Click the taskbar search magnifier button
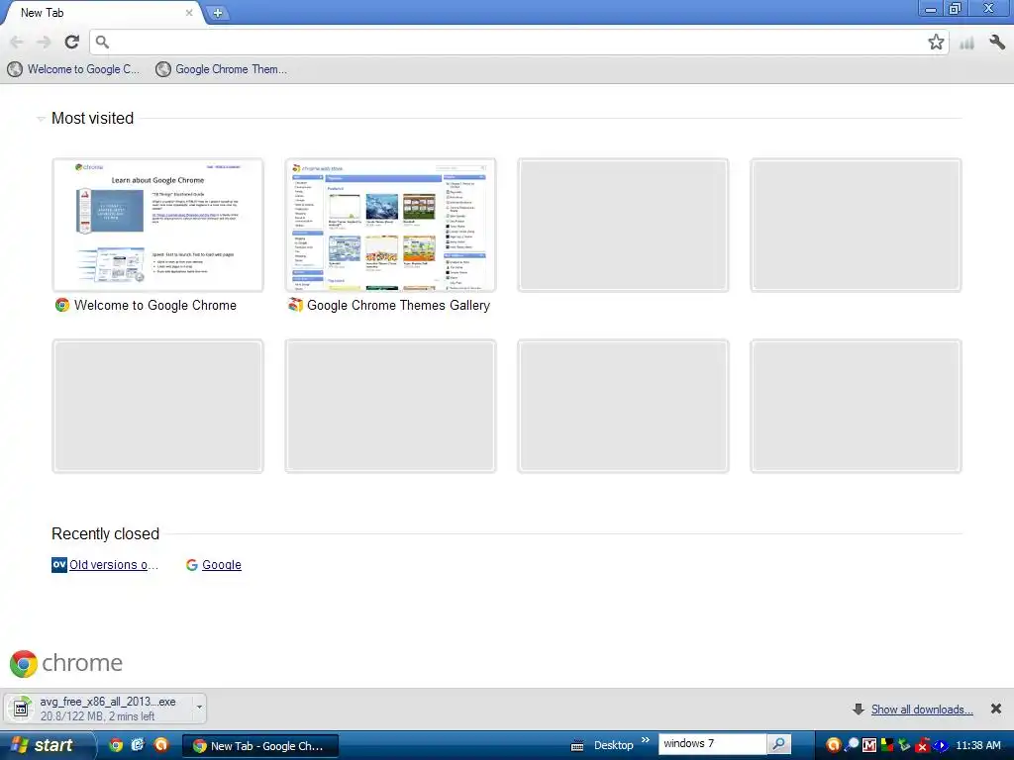 click(x=779, y=744)
